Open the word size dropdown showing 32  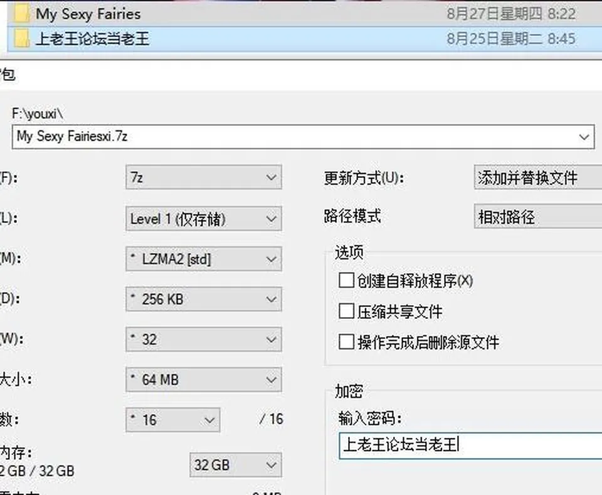pyautogui.click(x=204, y=339)
